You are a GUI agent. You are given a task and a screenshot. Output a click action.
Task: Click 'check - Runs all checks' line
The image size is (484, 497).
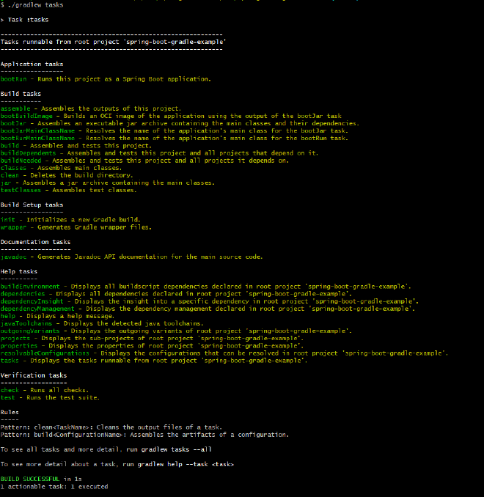click(x=45, y=390)
